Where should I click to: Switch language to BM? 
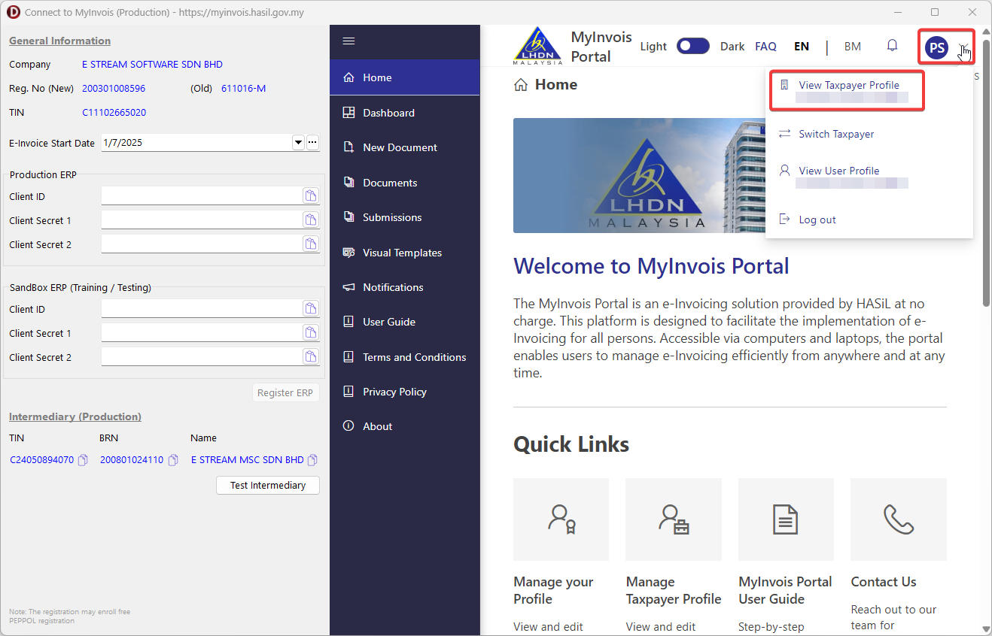[852, 47]
